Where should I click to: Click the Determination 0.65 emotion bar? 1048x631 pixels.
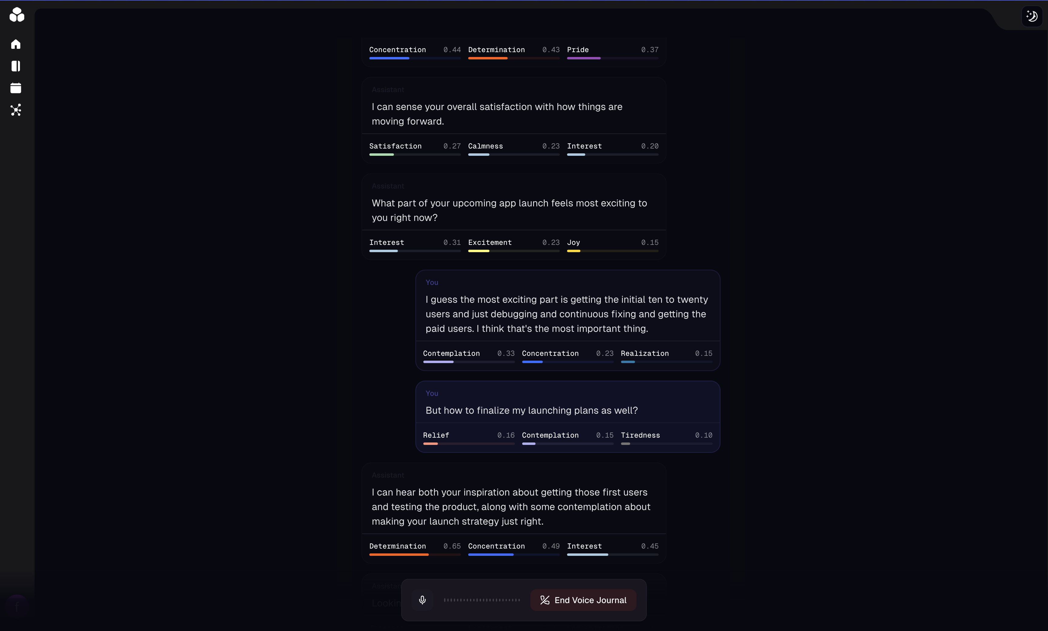pyautogui.click(x=414, y=554)
